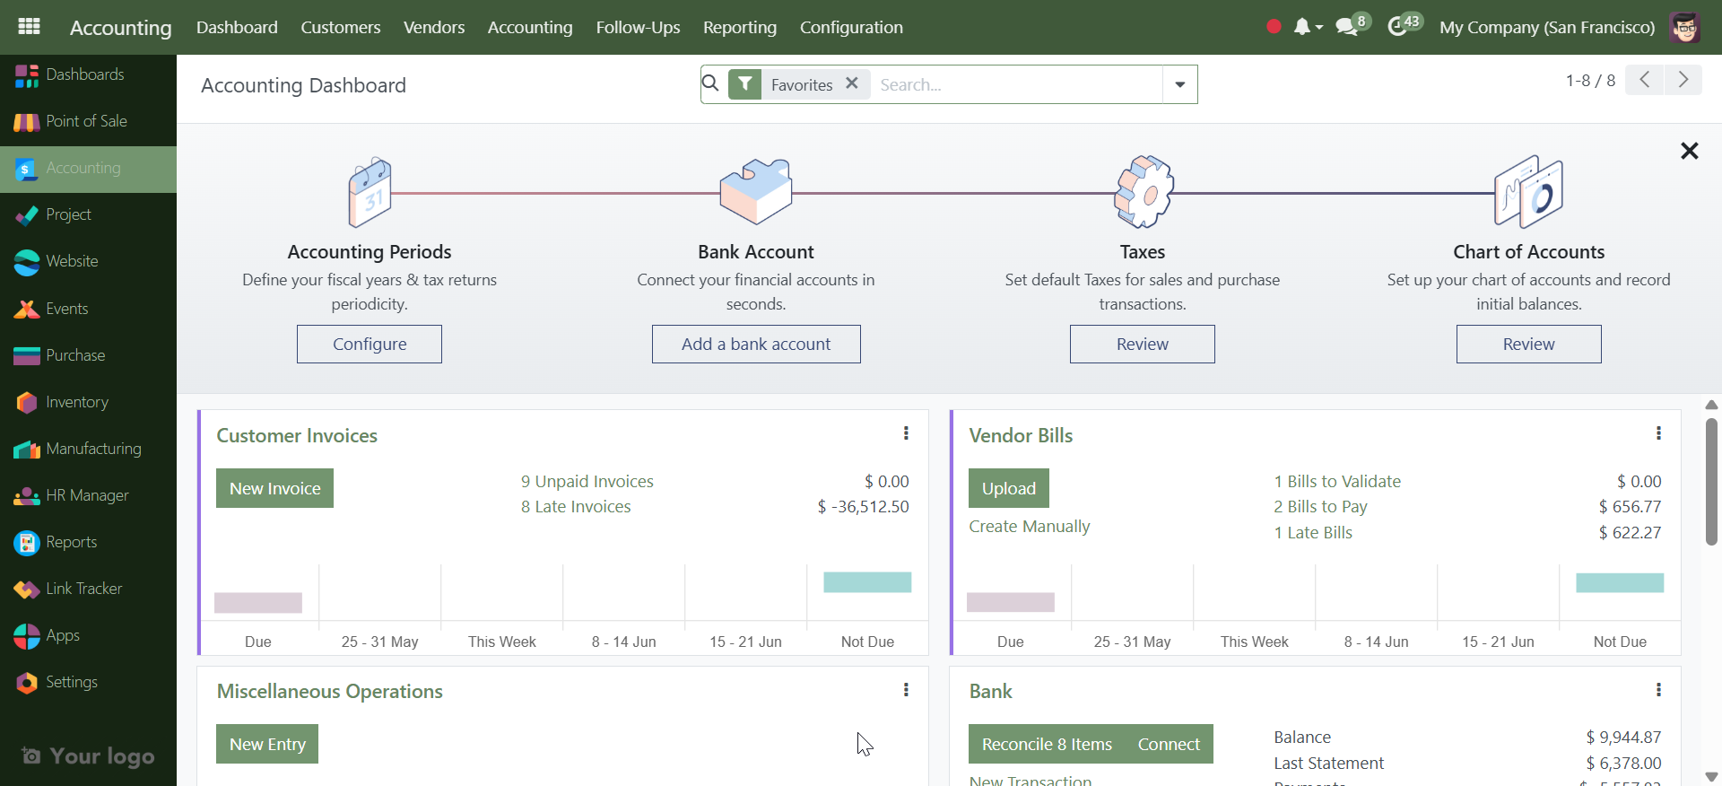Open the activities clock icon

pos(1396,27)
